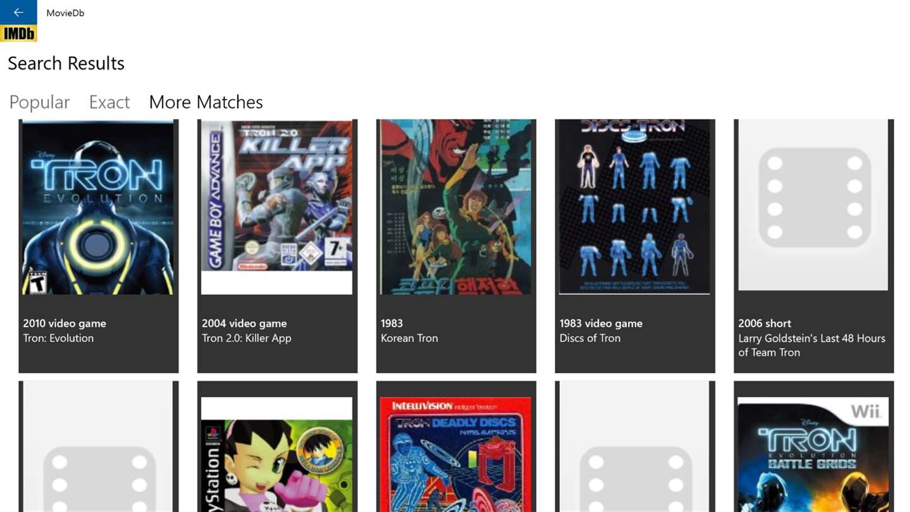Open the Discs of Tron cover
The width and height of the screenshot is (910, 512).
(634, 207)
